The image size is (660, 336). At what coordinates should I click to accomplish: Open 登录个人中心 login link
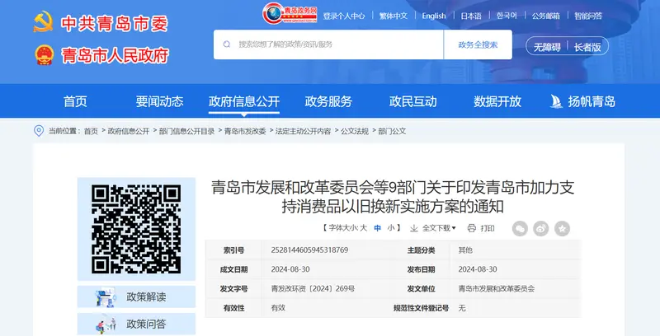click(x=344, y=16)
